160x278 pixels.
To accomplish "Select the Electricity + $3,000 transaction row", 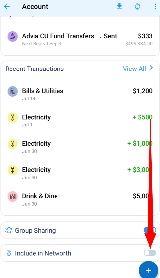I will [x=80, y=173].
